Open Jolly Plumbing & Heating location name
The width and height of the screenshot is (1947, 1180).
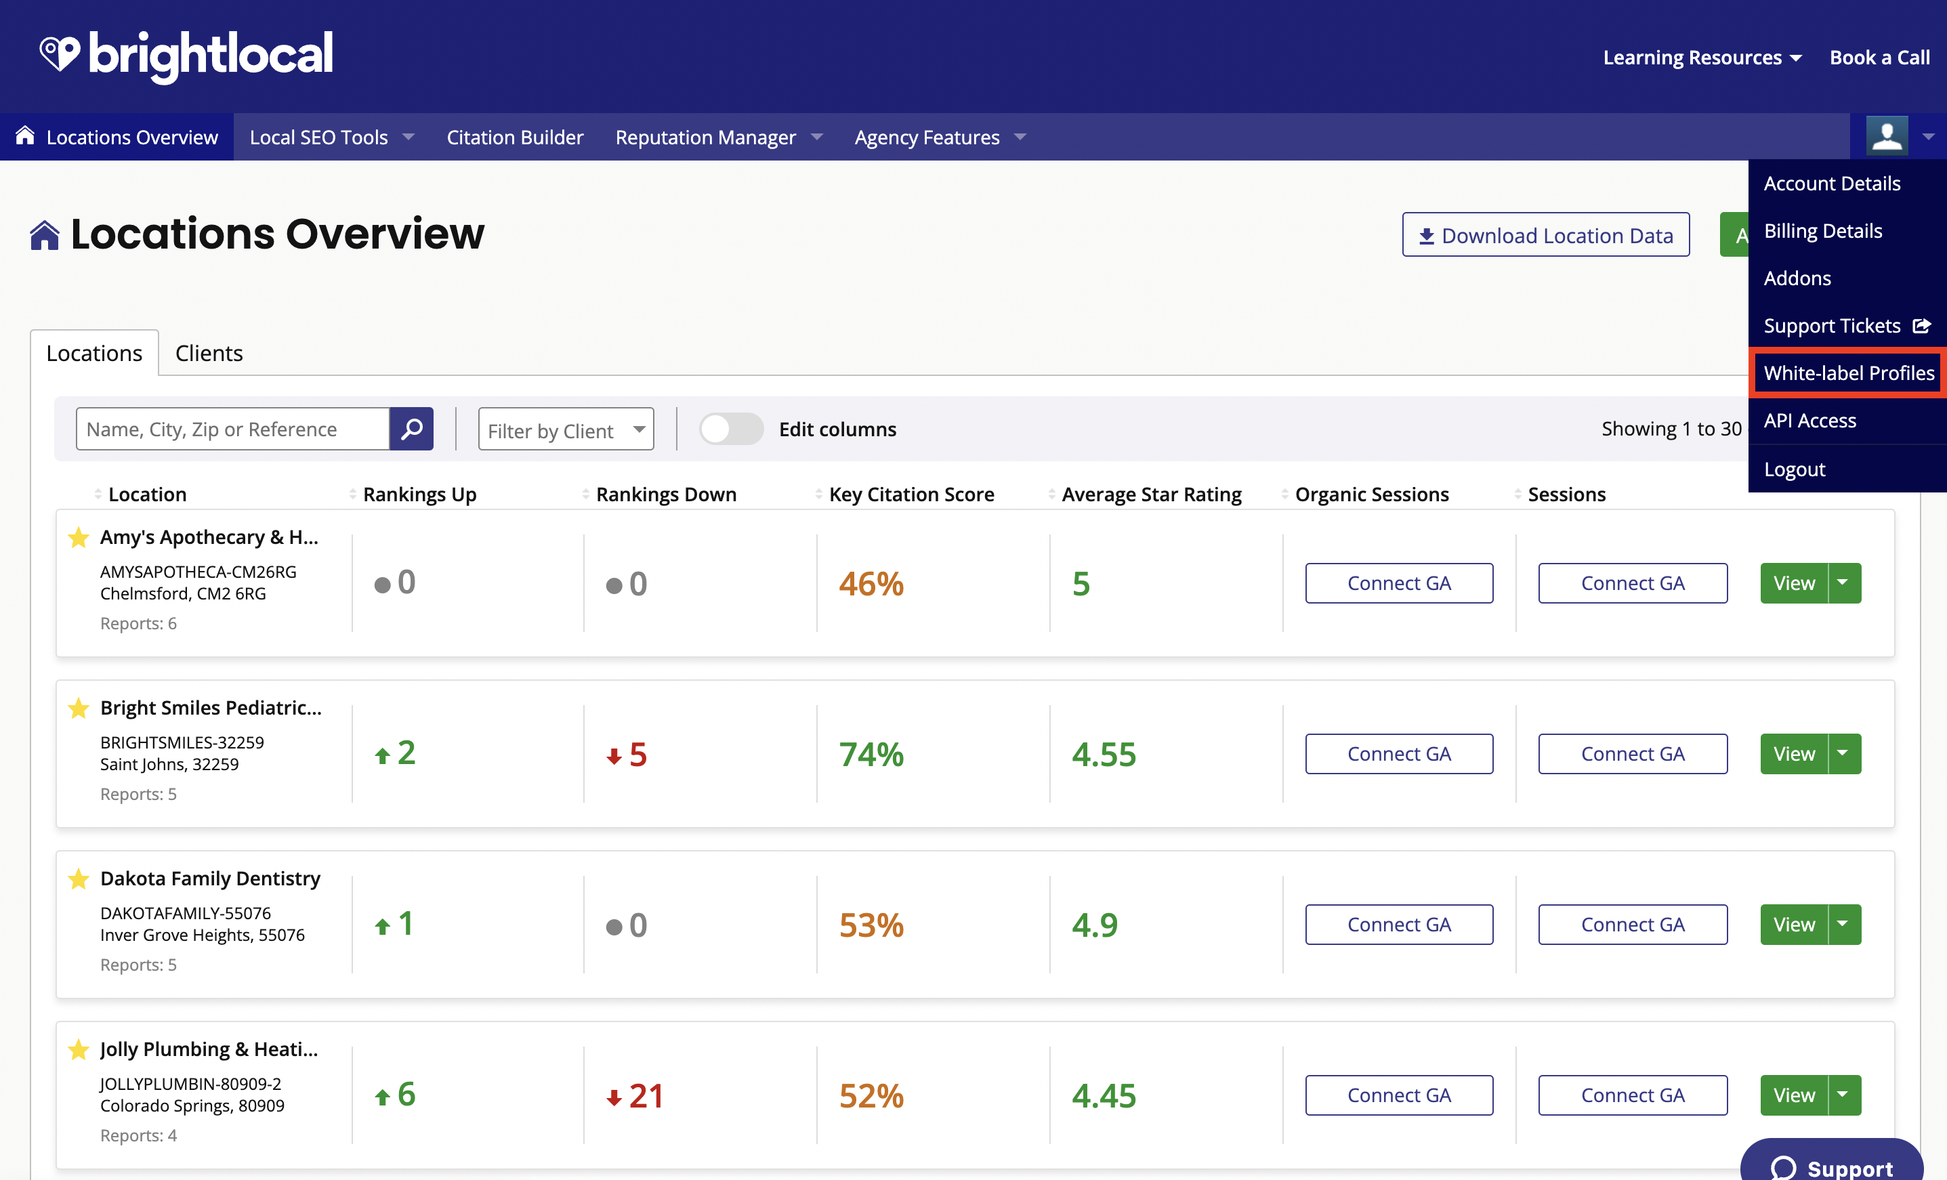coord(209,1049)
